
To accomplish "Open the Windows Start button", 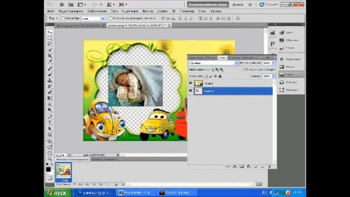I will [58, 193].
